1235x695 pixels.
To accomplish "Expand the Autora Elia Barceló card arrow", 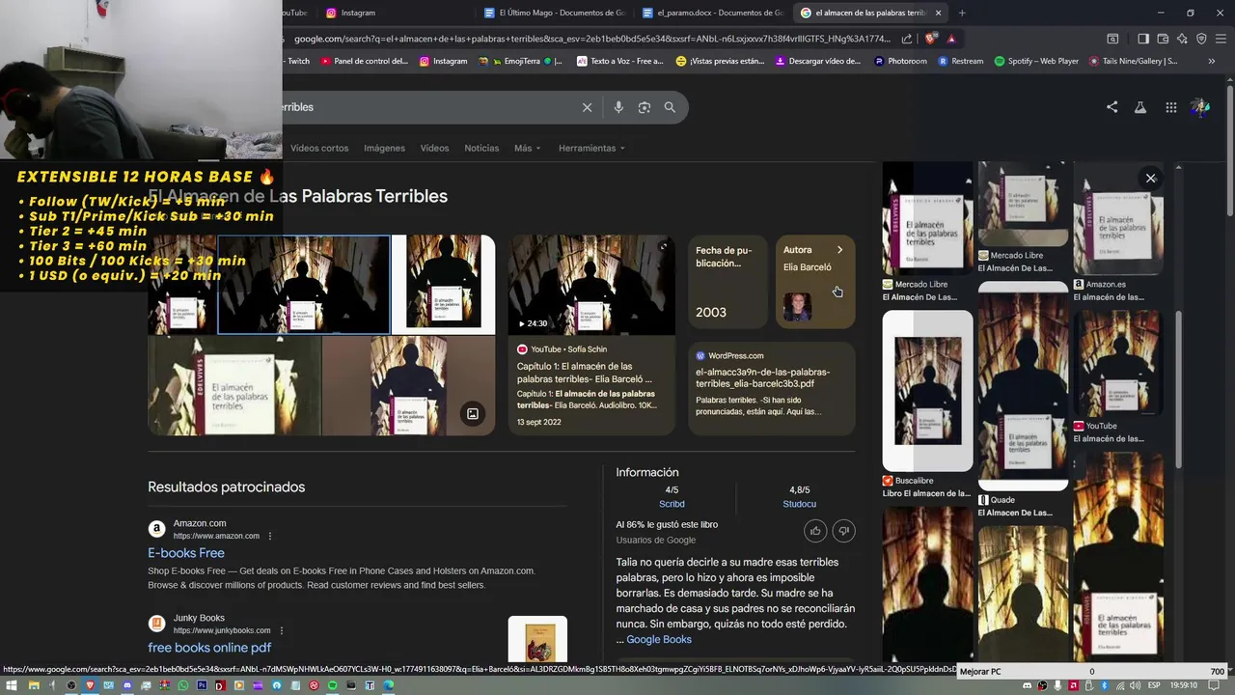I will coord(839,250).
